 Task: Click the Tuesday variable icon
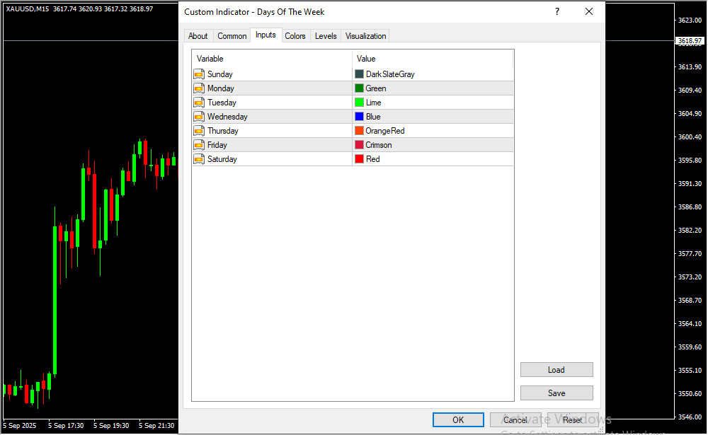tap(199, 103)
